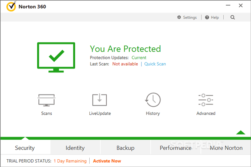Collapse panel with green triangle arrow

click(x=241, y=132)
